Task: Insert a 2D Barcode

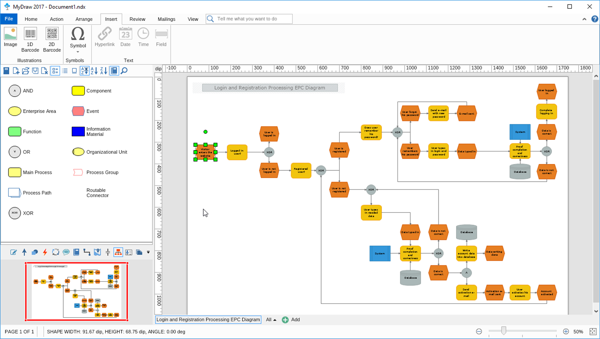Action: click(x=52, y=40)
